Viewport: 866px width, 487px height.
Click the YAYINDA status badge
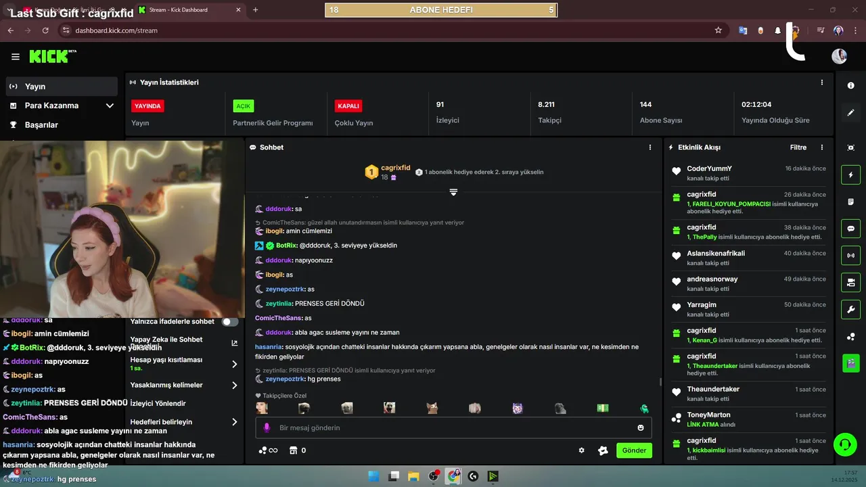pos(147,106)
